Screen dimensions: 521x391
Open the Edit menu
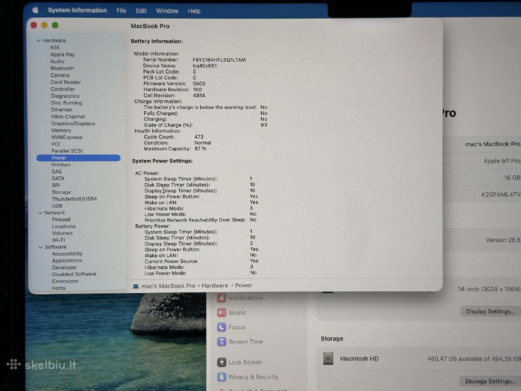coord(141,11)
